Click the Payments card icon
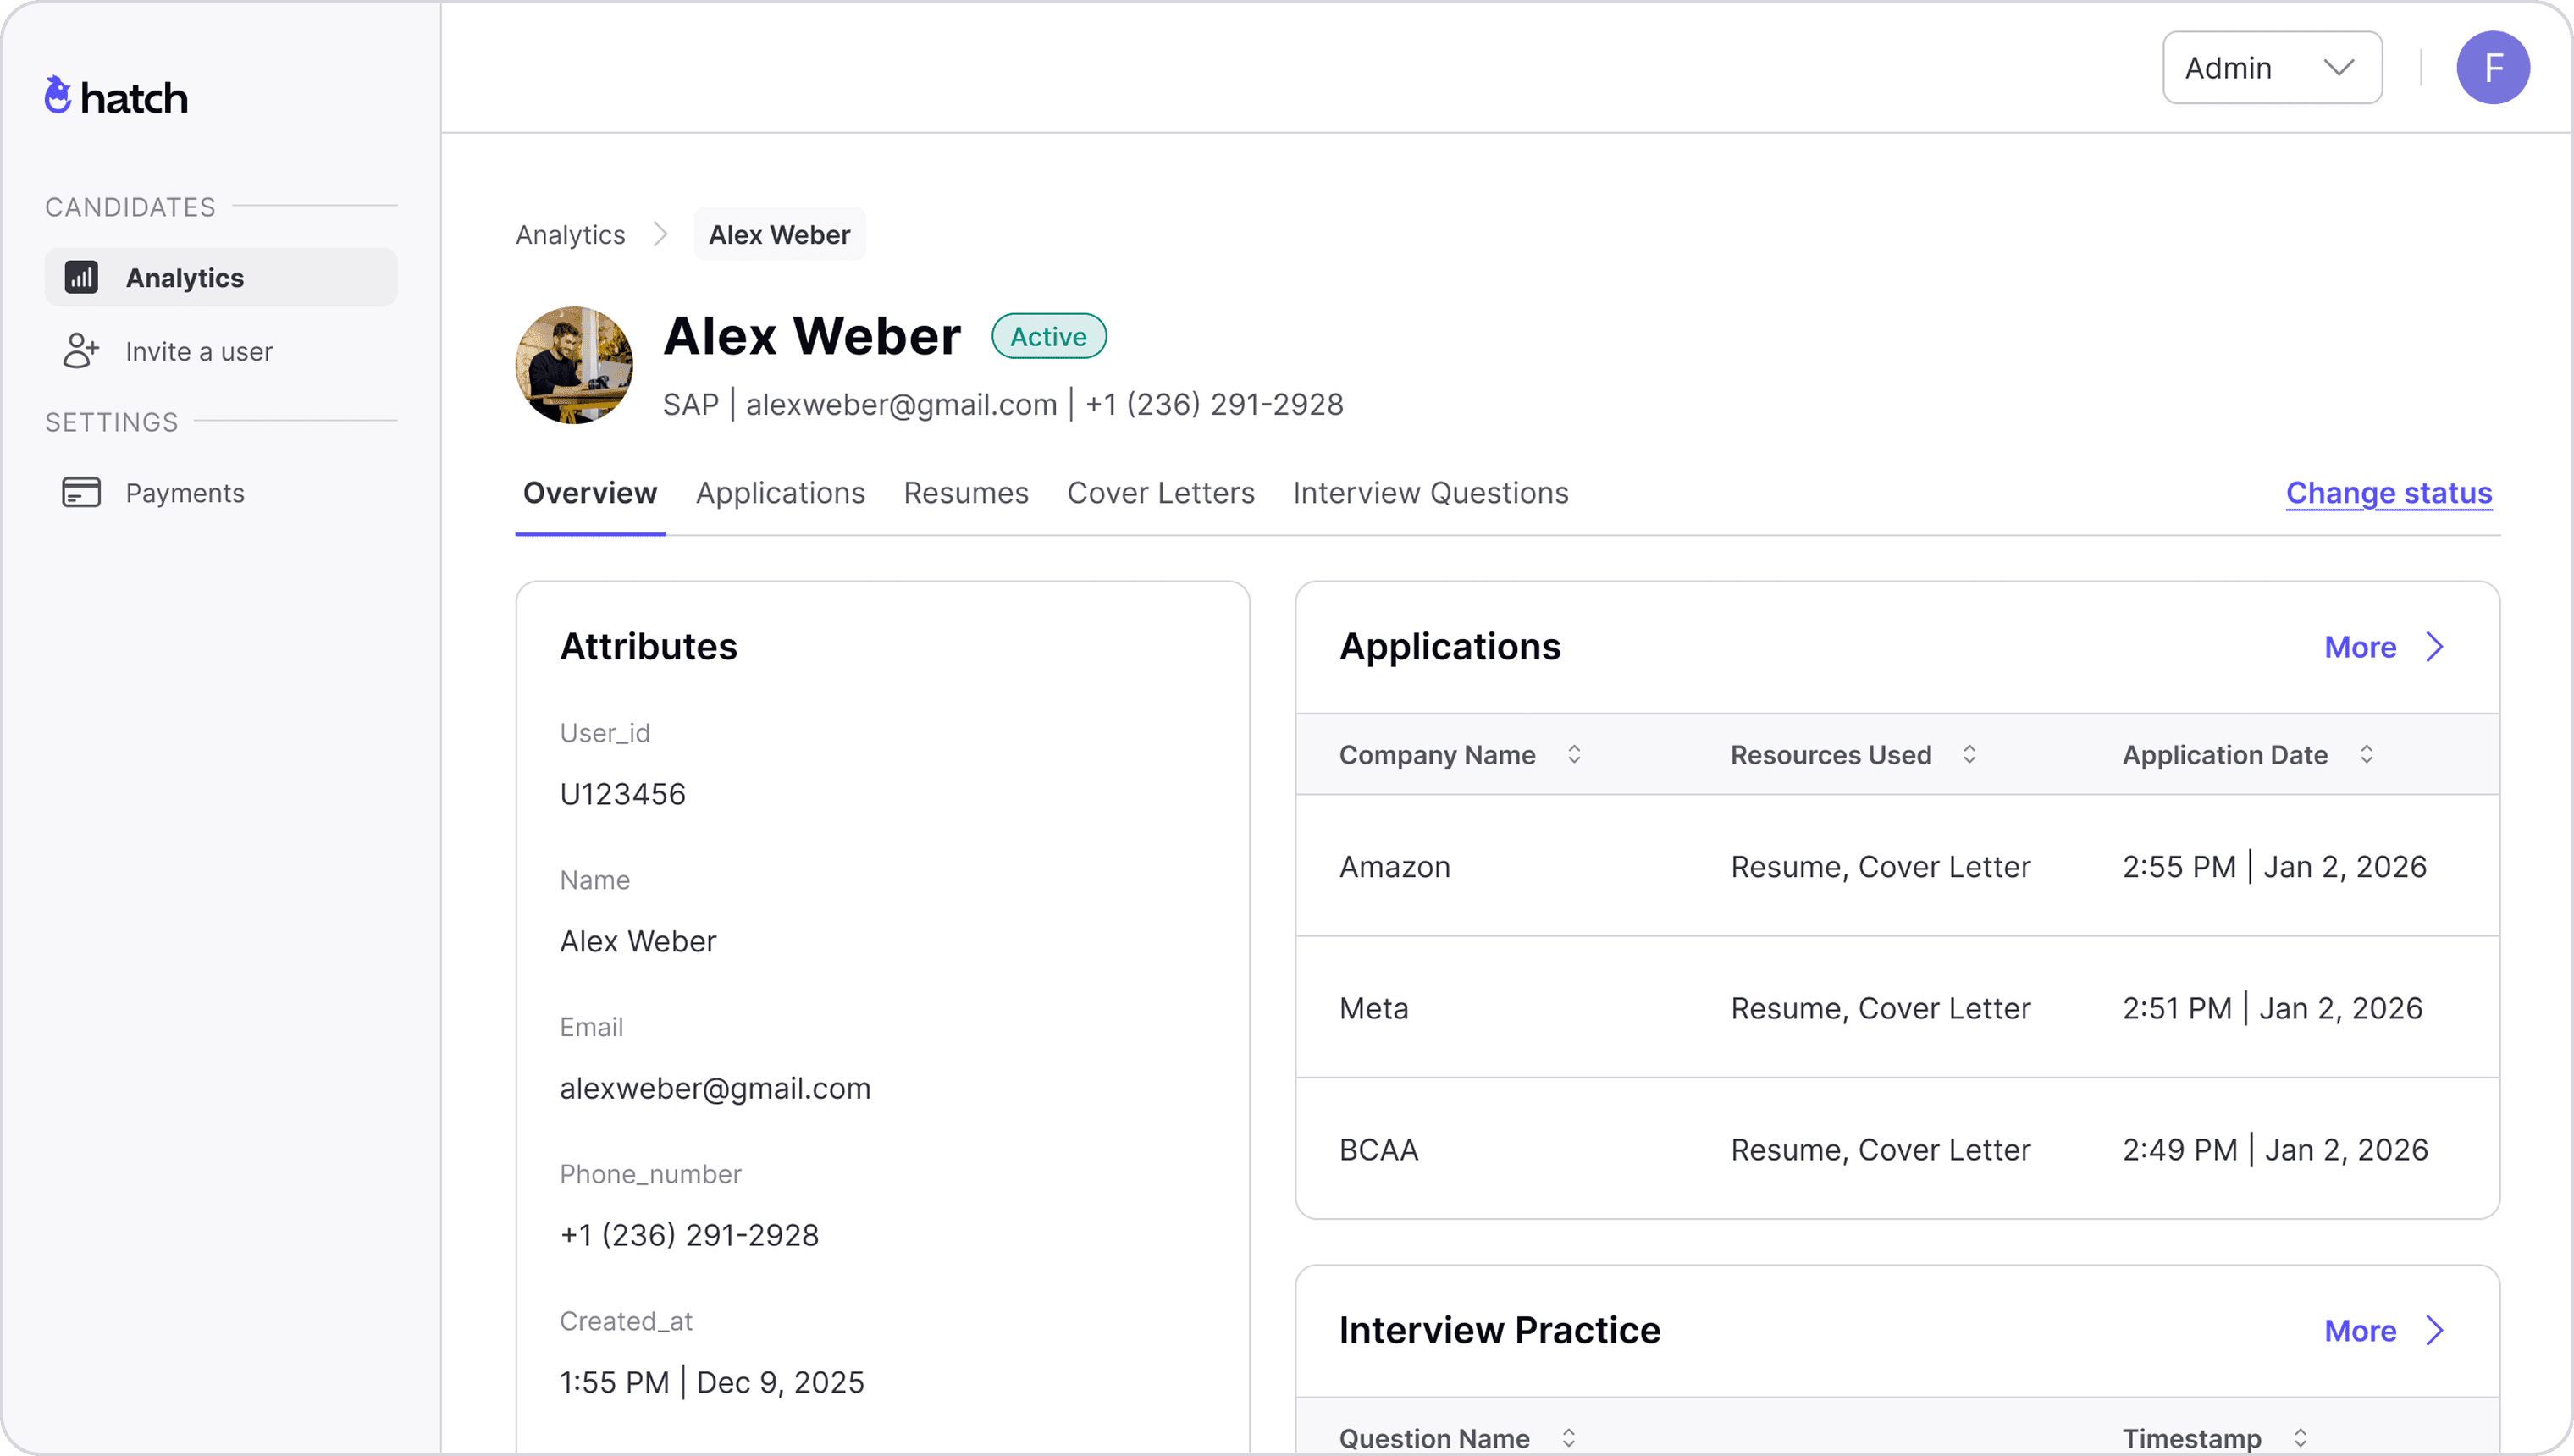 tap(81, 492)
